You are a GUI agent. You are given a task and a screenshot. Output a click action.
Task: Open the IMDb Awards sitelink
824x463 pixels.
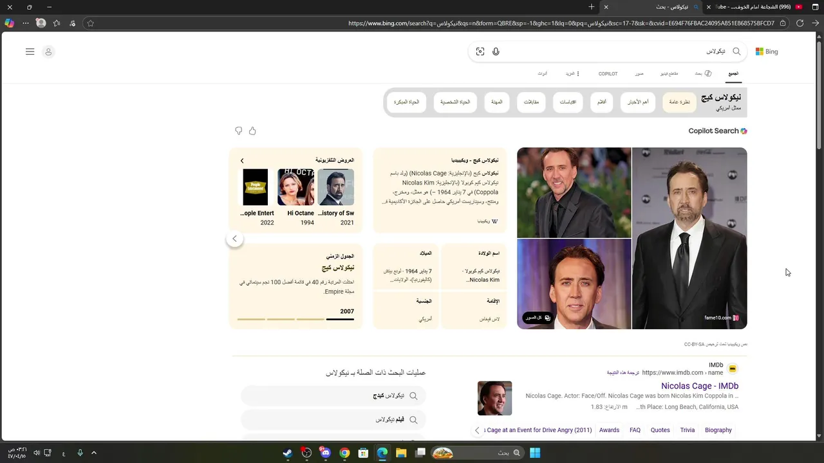pyautogui.click(x=609, y=430)
